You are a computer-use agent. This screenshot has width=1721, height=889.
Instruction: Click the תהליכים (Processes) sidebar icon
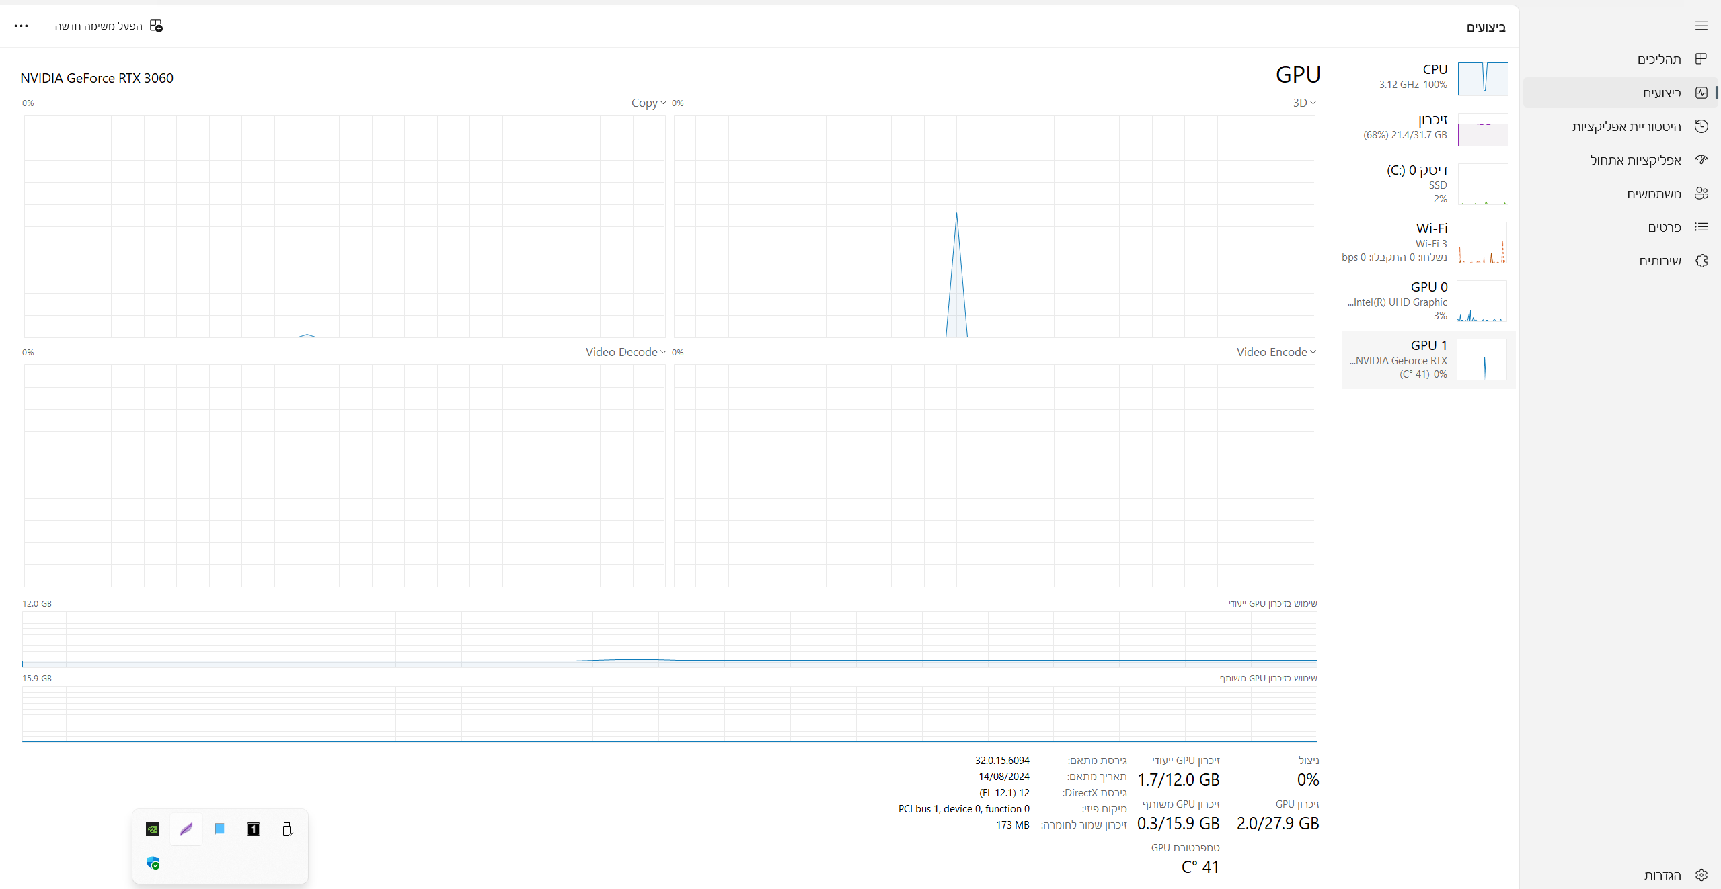click(1701, 59)
